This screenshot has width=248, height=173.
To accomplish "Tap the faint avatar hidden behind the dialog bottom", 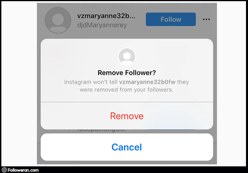I will coord(58,131).
